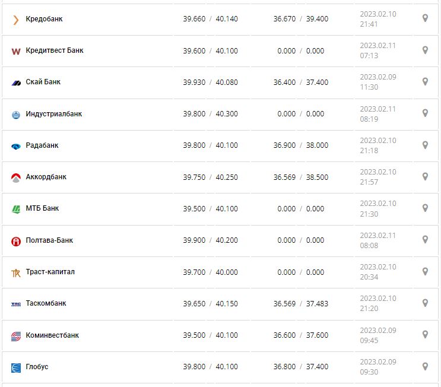Show Полтава-Банк location marker
The height and width of the screenshot is (387, 441).
coord(425,240)
